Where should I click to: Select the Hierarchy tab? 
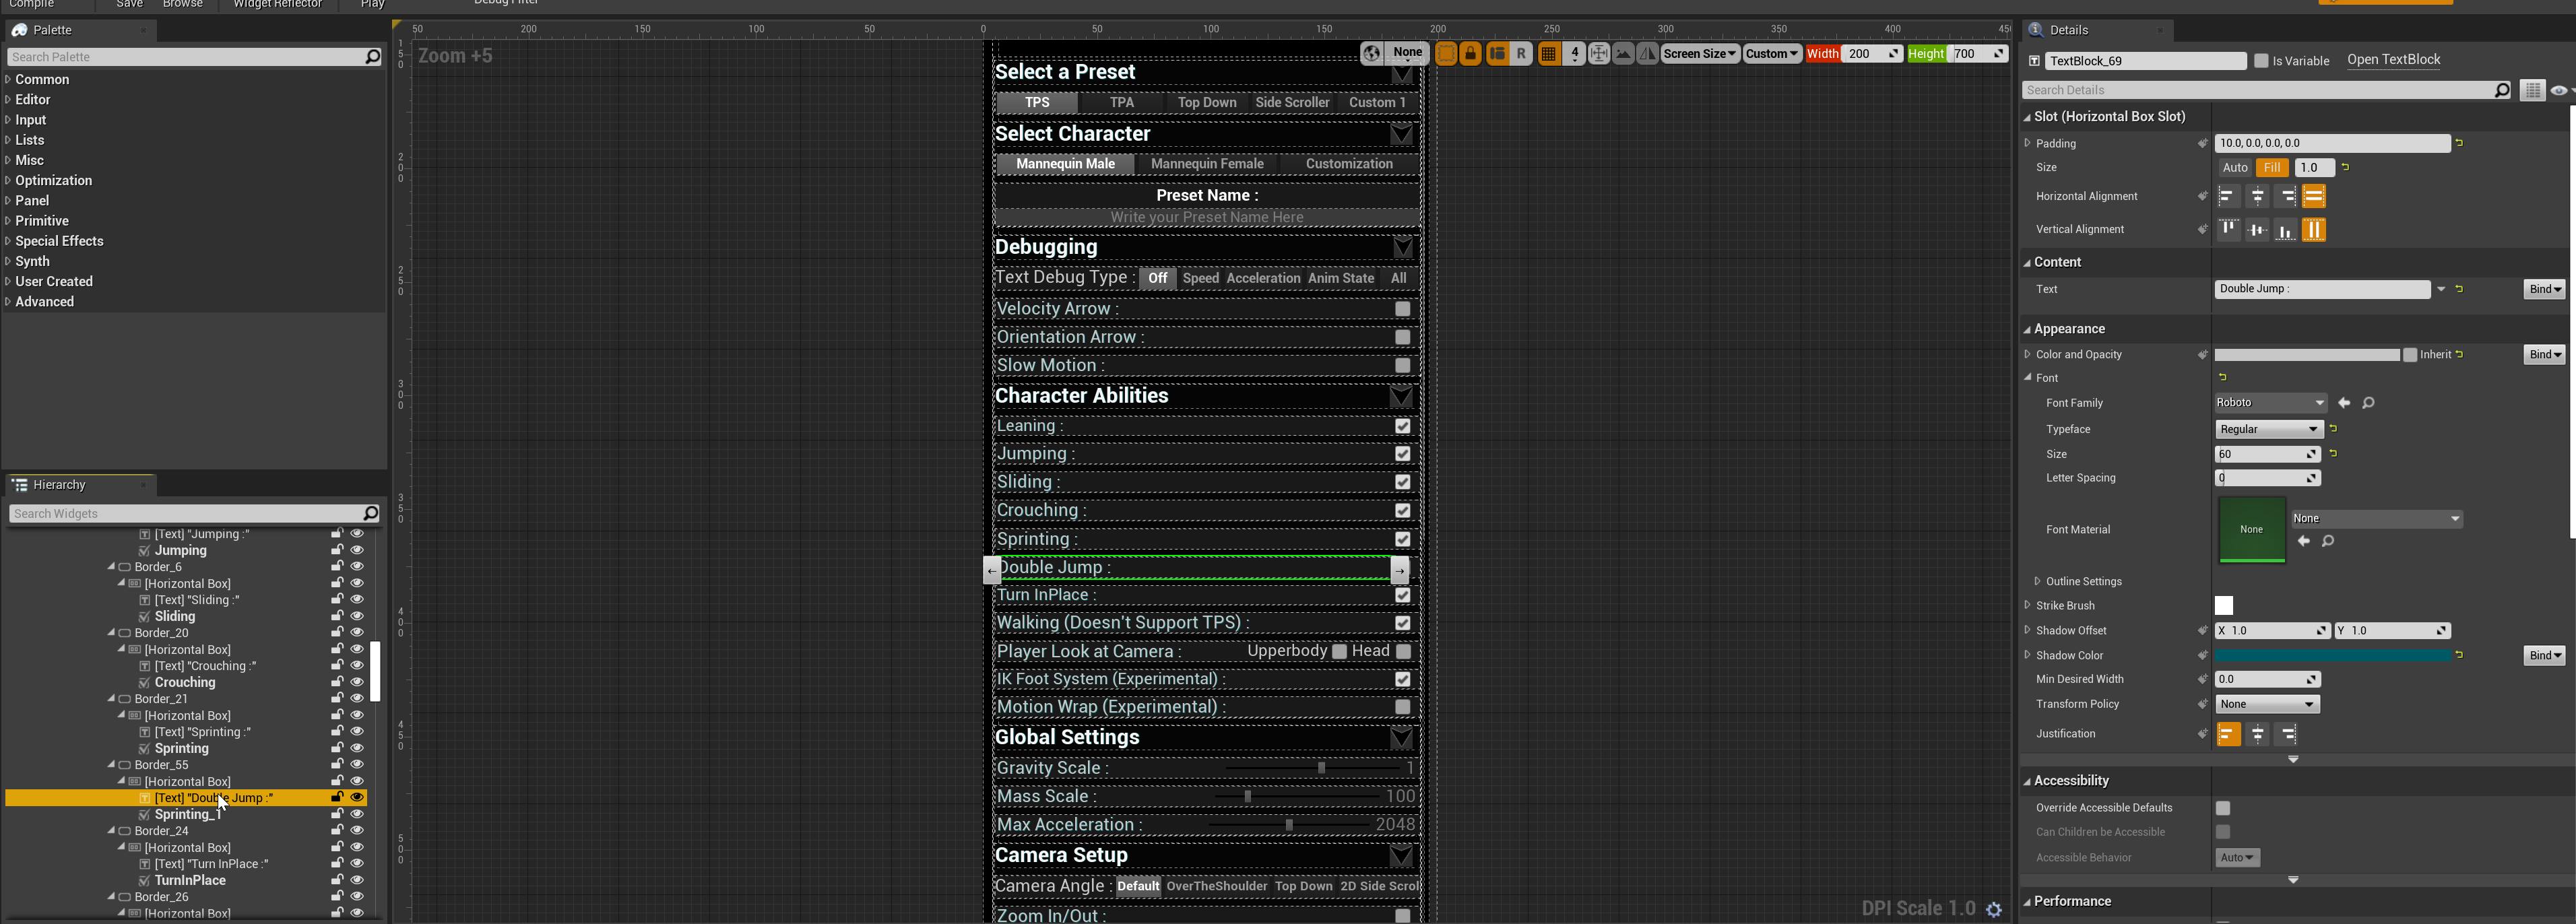(x=79, y=485)
